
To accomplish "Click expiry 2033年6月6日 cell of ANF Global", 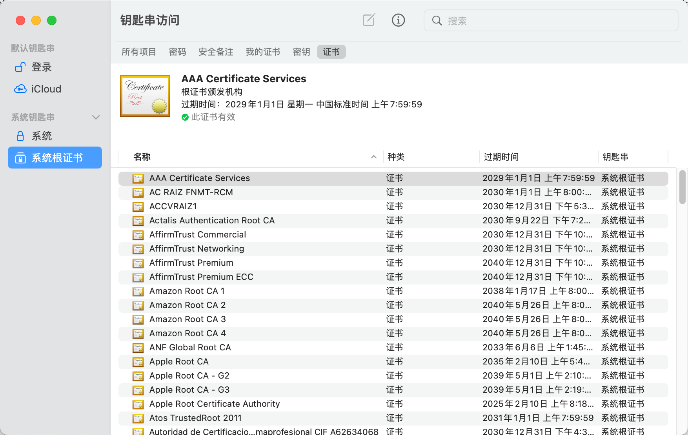I will pyautogui.click(x=538, y=348).
